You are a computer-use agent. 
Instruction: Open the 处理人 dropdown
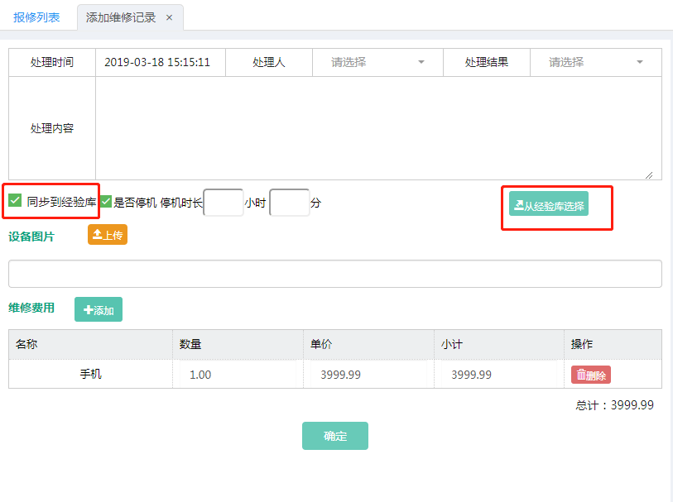tap(377, 62)
